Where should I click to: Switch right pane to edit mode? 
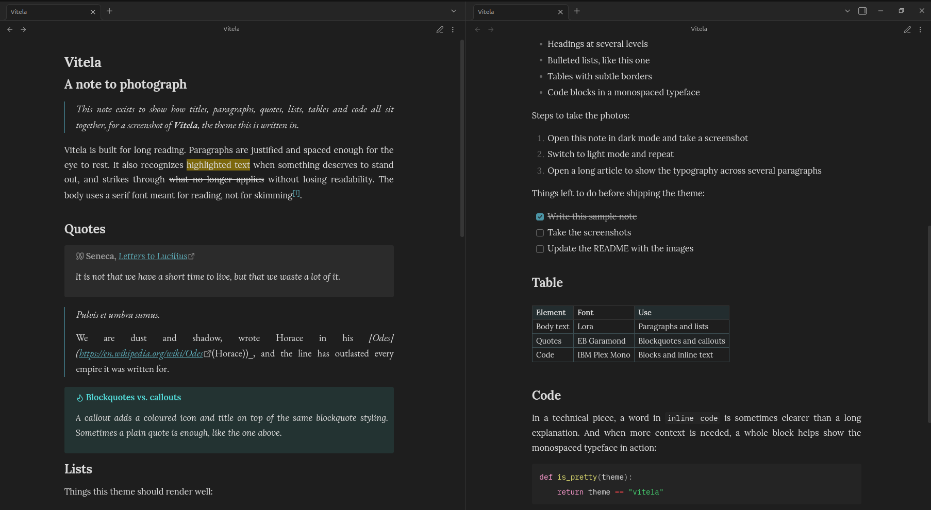[x=907, y=29]
